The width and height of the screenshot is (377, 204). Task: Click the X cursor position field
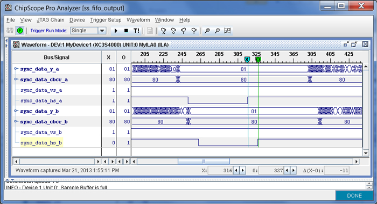tap(220, 170)
